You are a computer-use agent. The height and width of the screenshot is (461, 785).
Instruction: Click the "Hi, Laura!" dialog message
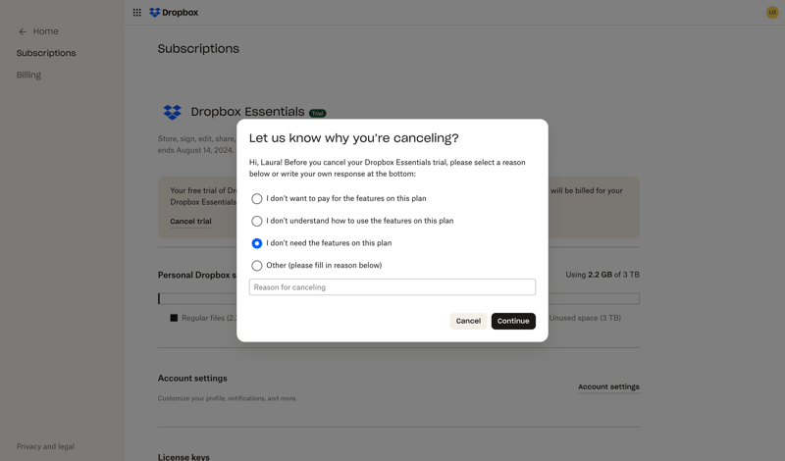coord(387,168)
